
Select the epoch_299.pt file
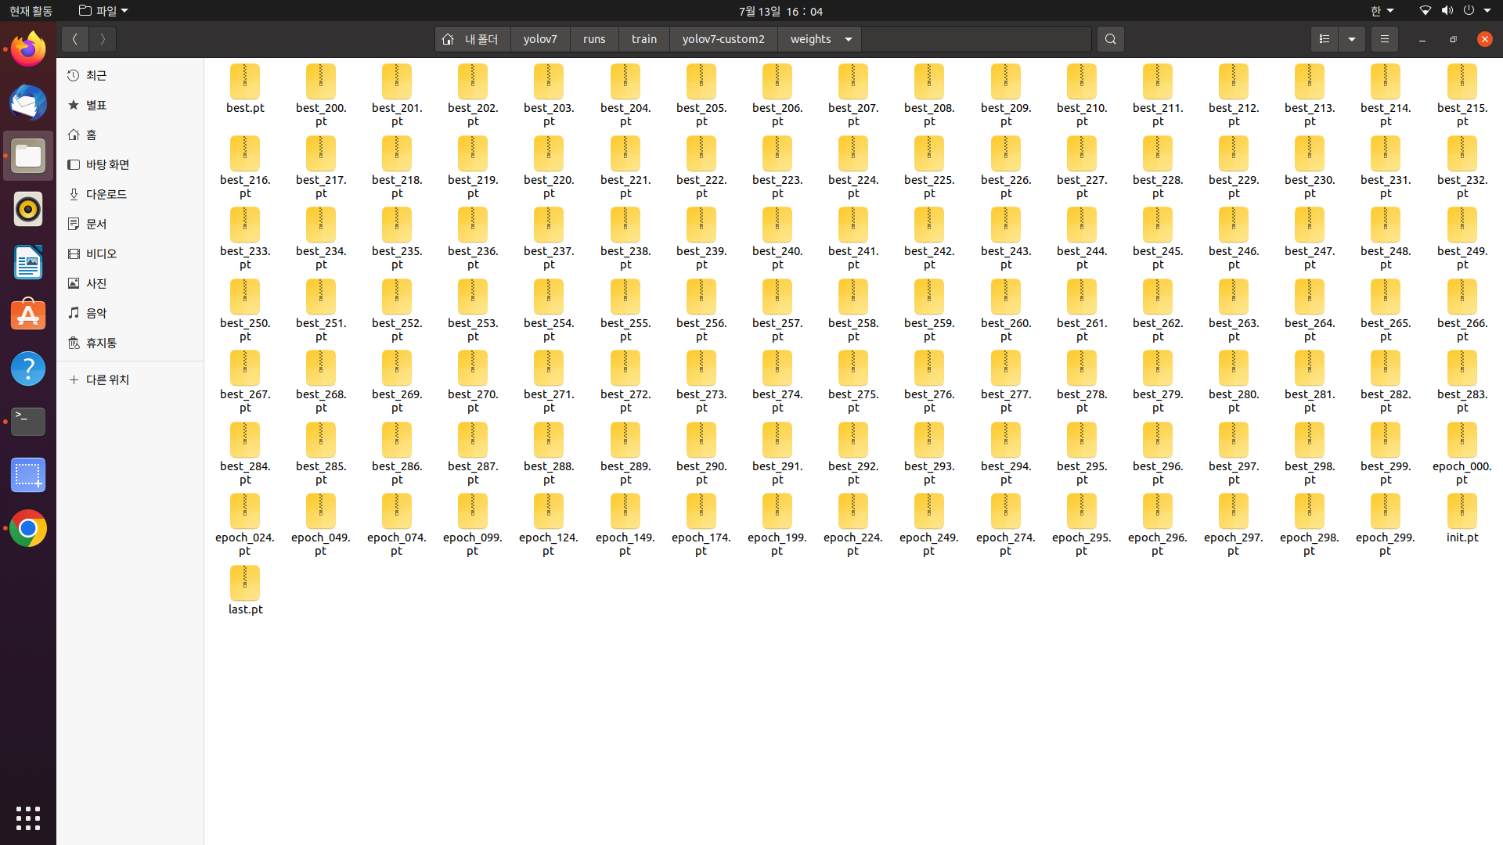coord(1386,525)
